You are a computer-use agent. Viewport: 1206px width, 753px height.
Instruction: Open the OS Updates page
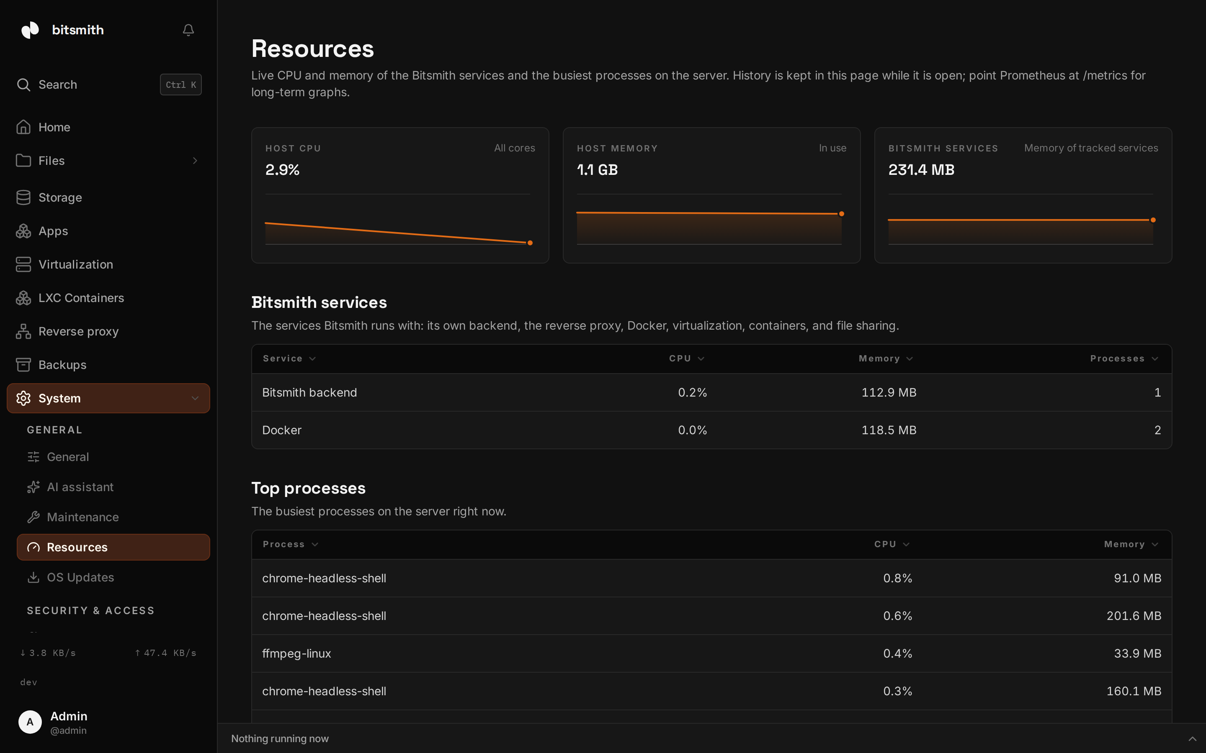(x=113, y=577)
